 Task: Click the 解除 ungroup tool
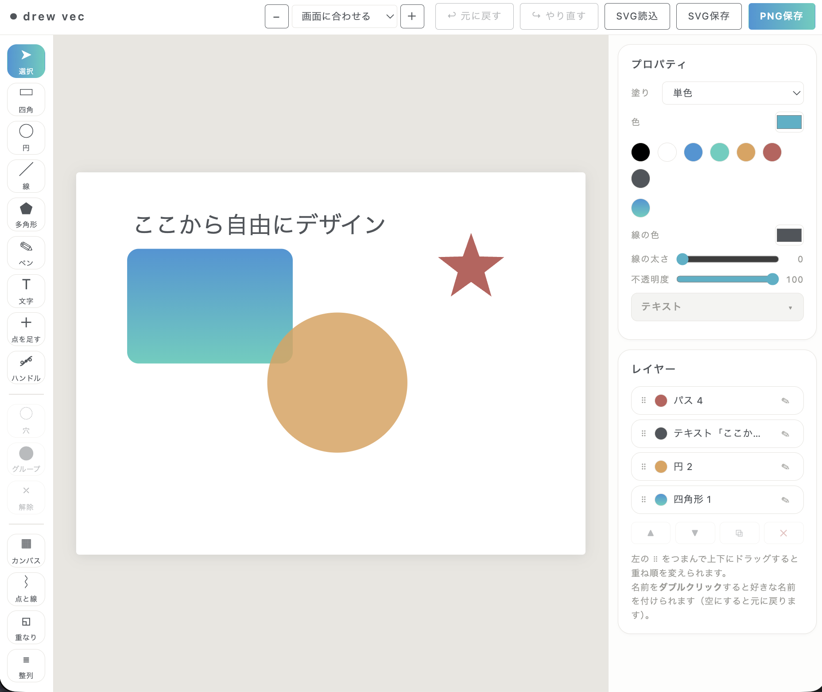click(26, 497)
